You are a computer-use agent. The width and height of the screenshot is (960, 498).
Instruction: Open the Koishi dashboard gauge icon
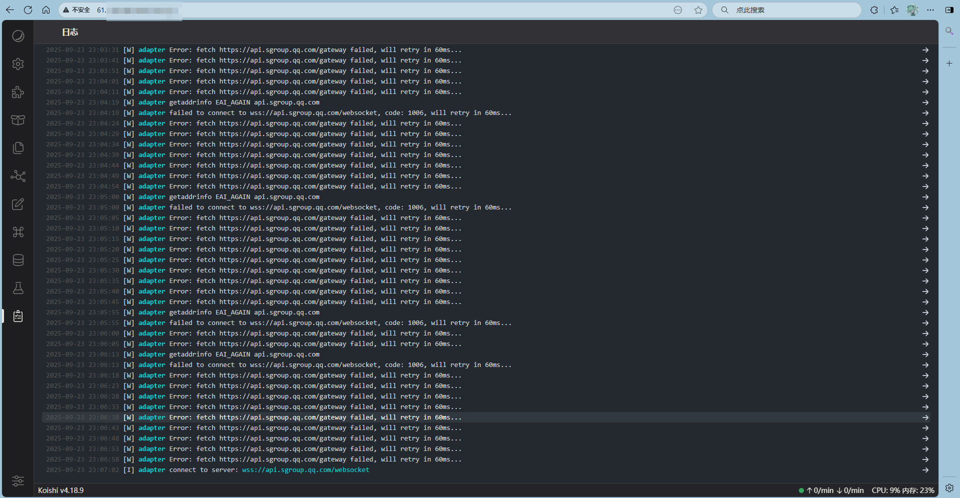[18, 36]
